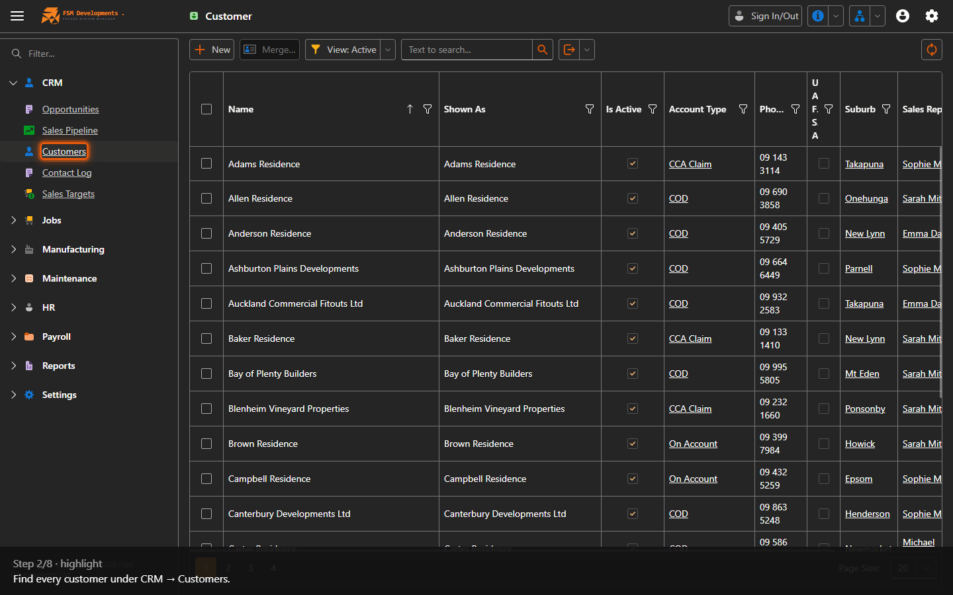Click the FSM Developments logo
This screenshot has width=953, height=595.
[x=82, y=15]
